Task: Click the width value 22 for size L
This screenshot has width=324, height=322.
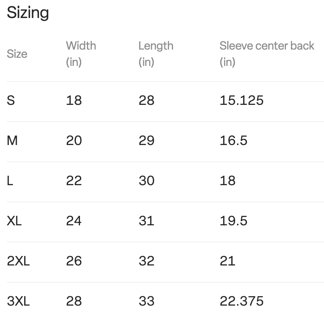Action: click(x=74, y=181)
